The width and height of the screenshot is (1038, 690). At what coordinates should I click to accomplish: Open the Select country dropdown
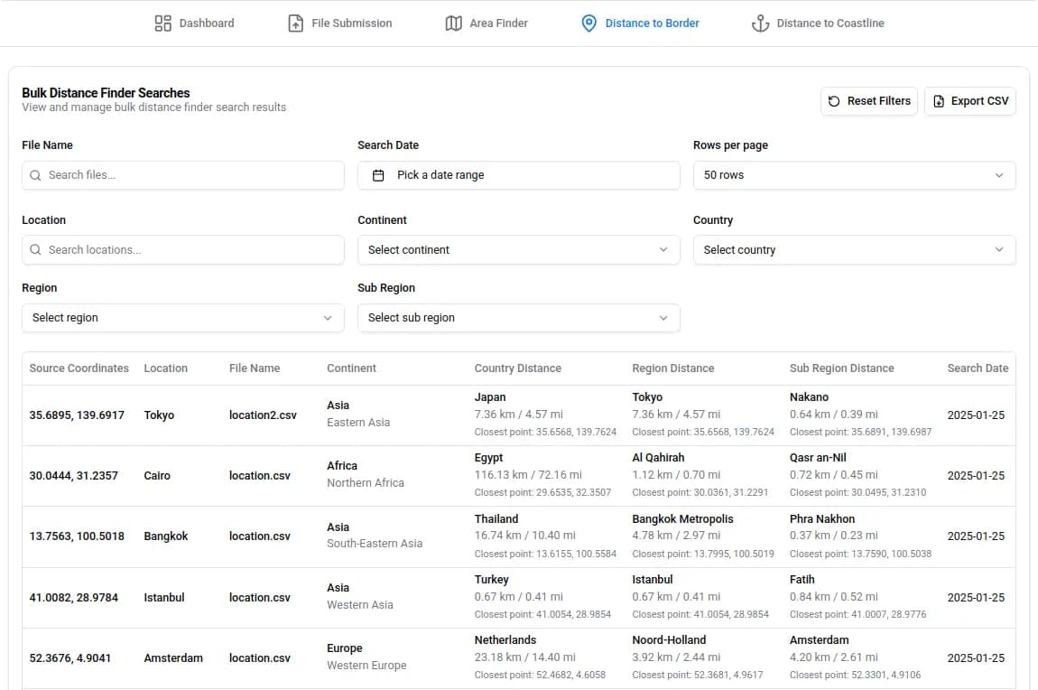[853, 250]
